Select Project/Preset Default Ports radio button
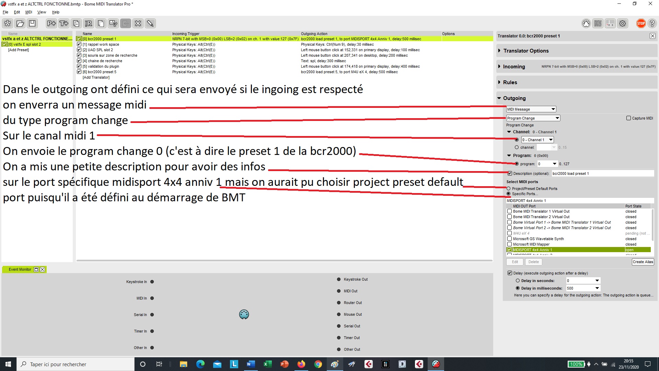The height and width of the screenshot is (371, 659). click(x=509, y=189)
